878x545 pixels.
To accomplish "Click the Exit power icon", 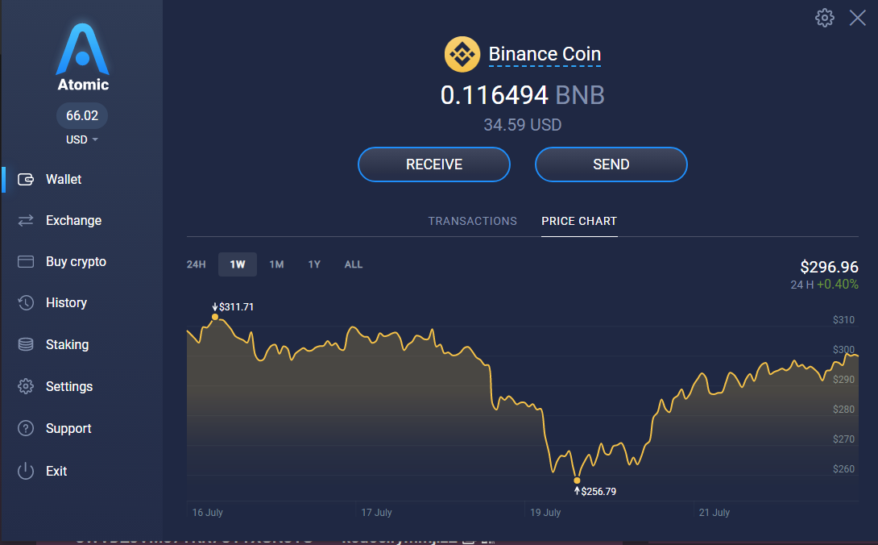I will pyautogui.click(x=26, y=471).
